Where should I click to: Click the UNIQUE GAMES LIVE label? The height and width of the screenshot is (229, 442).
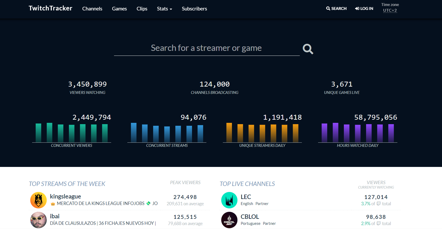click(x=342, y=93)
